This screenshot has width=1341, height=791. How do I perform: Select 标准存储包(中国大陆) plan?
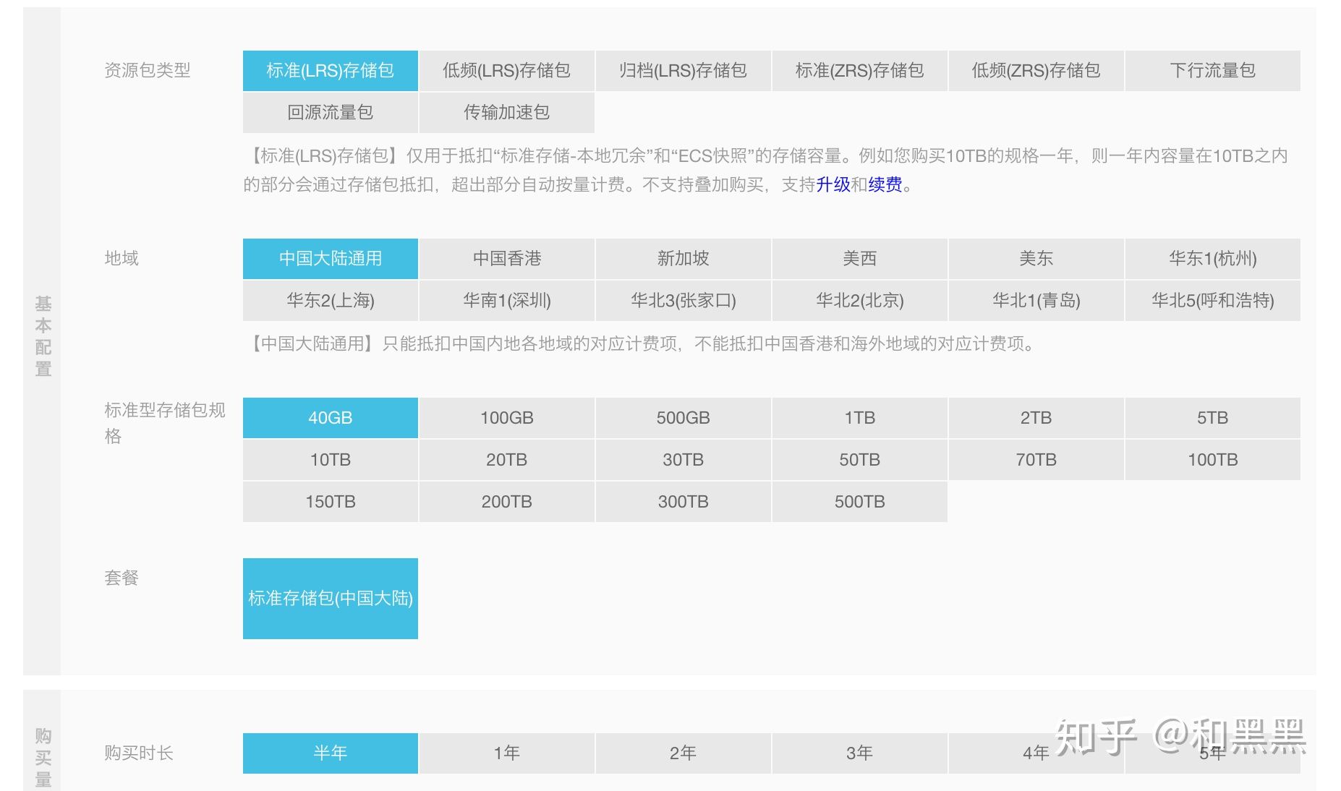point(330,599)
